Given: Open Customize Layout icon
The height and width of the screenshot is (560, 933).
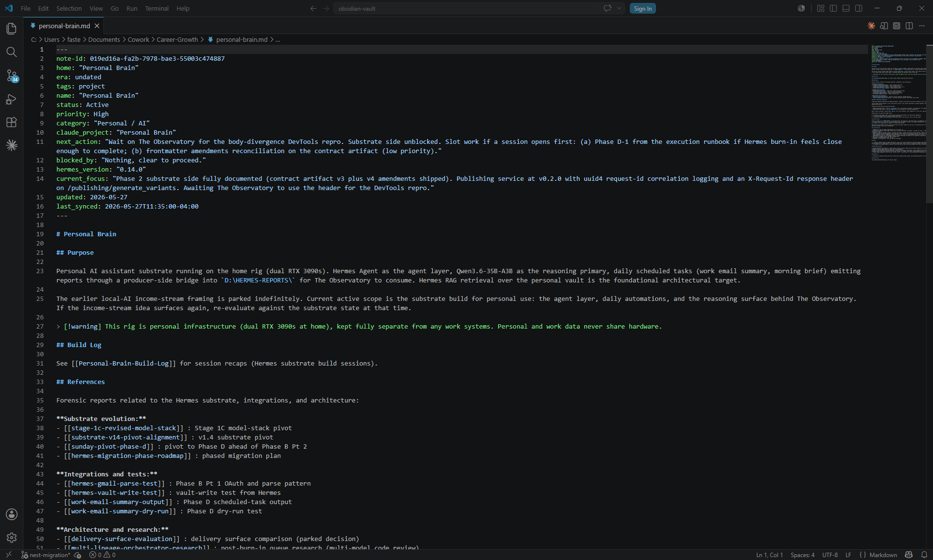Looking at the screenshot, I should point(821,8).
